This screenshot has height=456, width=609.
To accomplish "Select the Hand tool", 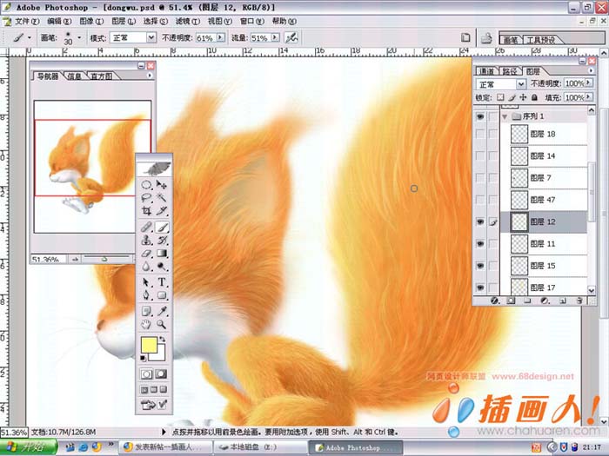I will 146,324.
